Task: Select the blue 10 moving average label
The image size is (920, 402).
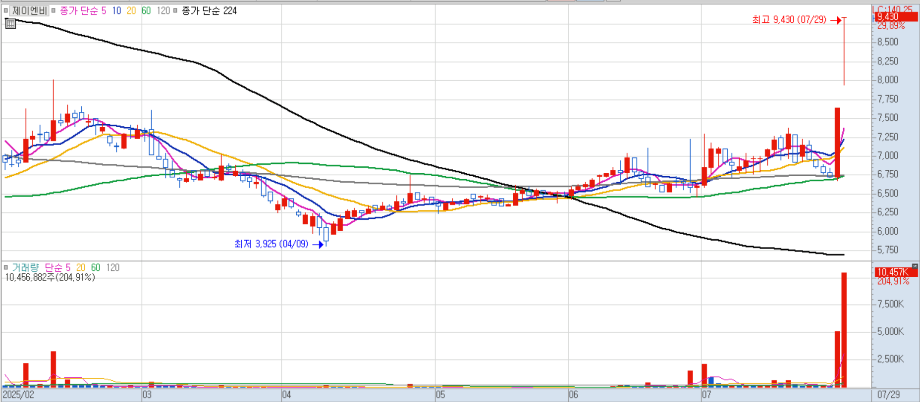Action: tap(116, 10)
